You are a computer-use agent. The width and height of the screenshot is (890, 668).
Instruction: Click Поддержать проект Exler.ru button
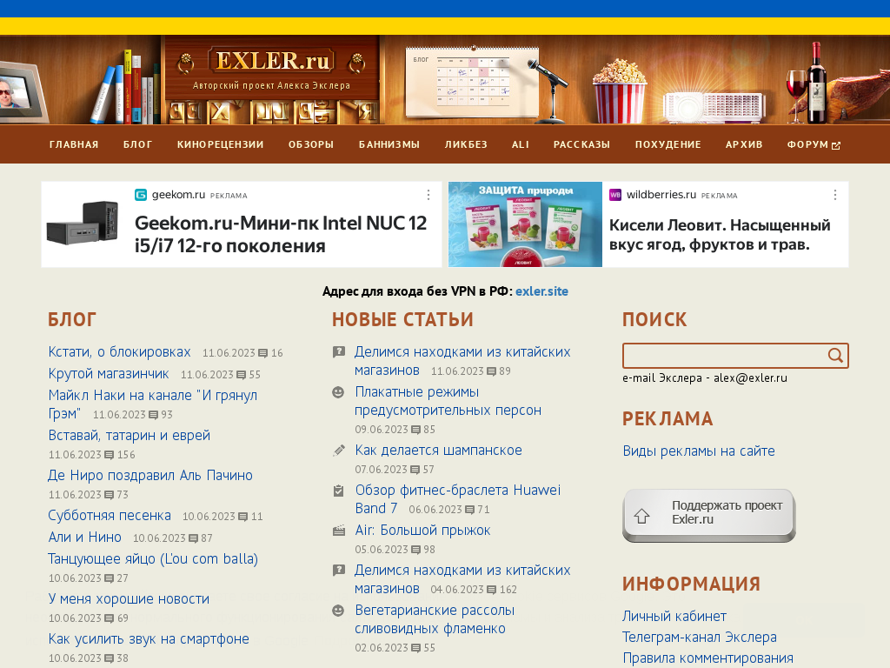coord(709,515)
